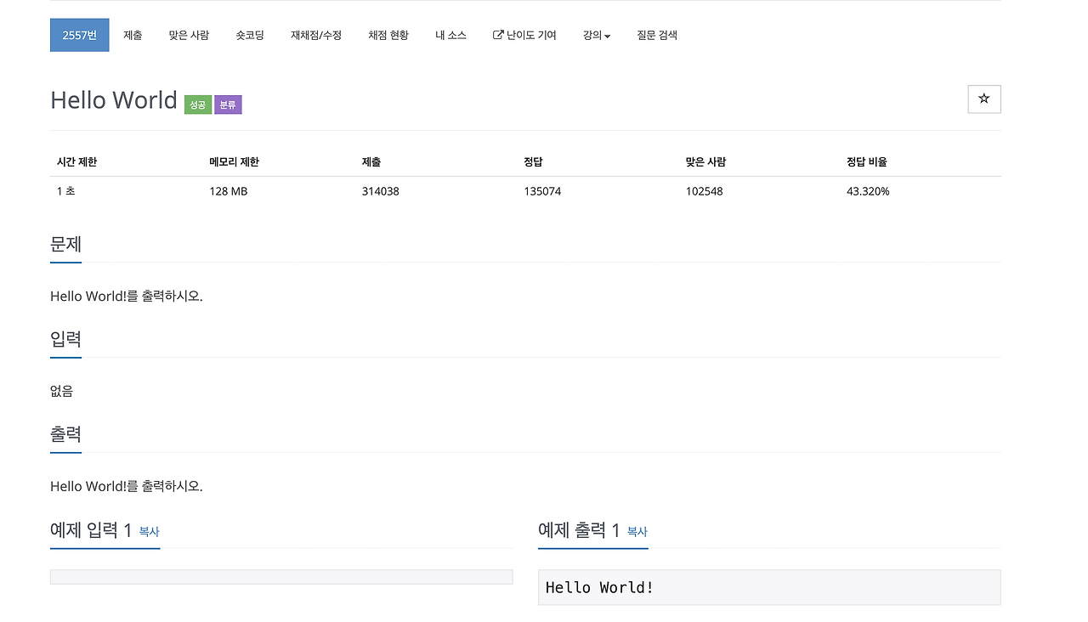View the 채점 현황 page

388,35
